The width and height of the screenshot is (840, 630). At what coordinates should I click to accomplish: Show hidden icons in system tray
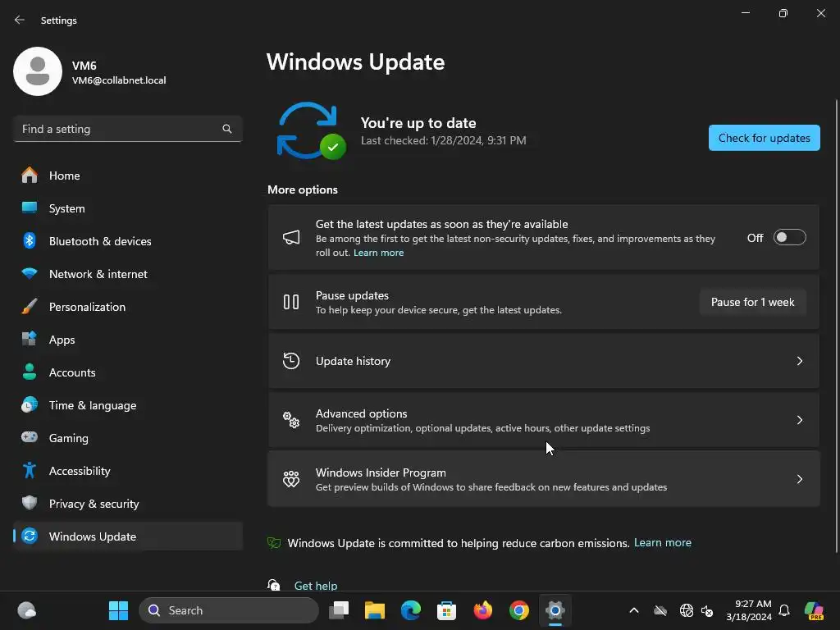click(x=634, y=610)
